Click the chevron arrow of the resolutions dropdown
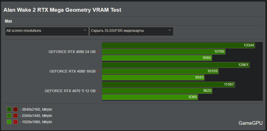The height and width of the screenshot is (131, 267). point(85,31)
